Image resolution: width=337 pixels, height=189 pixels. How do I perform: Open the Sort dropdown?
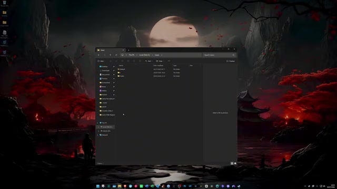[148, 61]
